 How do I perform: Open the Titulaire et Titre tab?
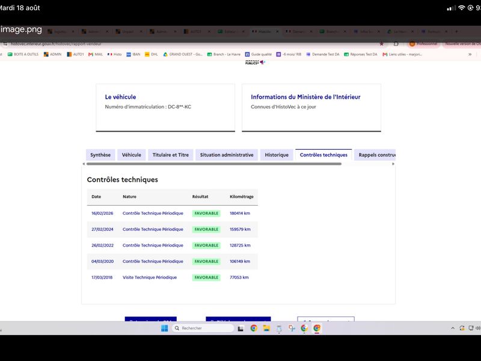171,155
